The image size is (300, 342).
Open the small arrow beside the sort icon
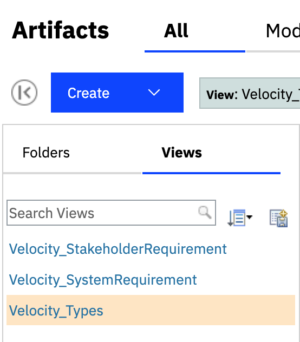point(249,217)
